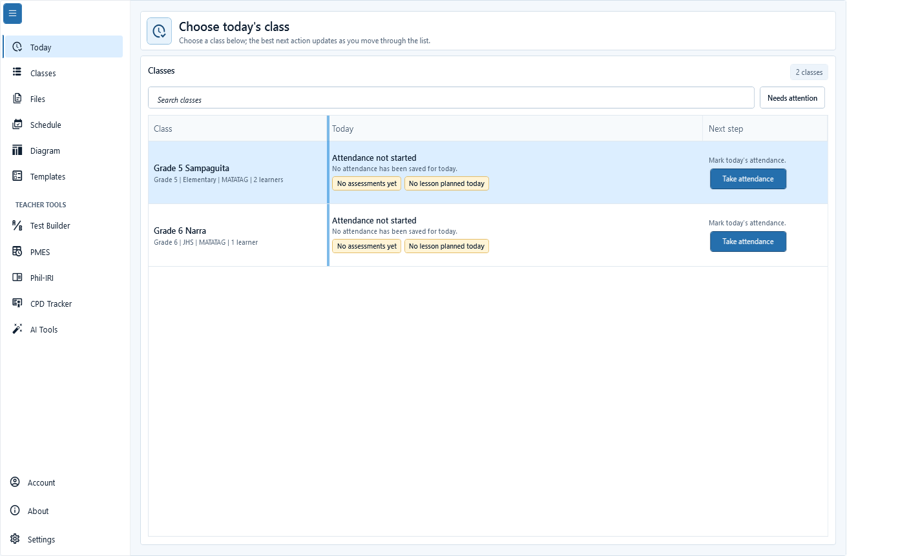The width and height of the screenshot is (920, 556).
Task: Click the Diagram layout icon
Action: click(17, 150)
